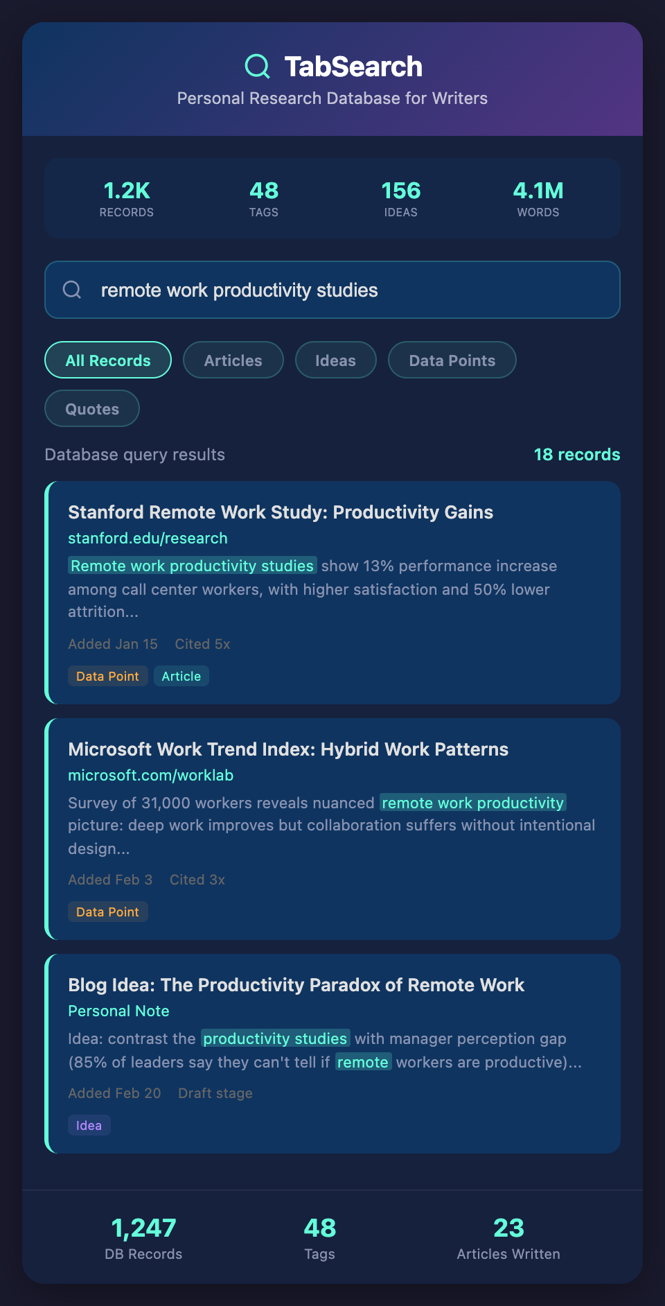This screenshot has width=665, height=1306.
Task: Click the 23 Articles Written footer stat
Action: tap(508, 1238)
